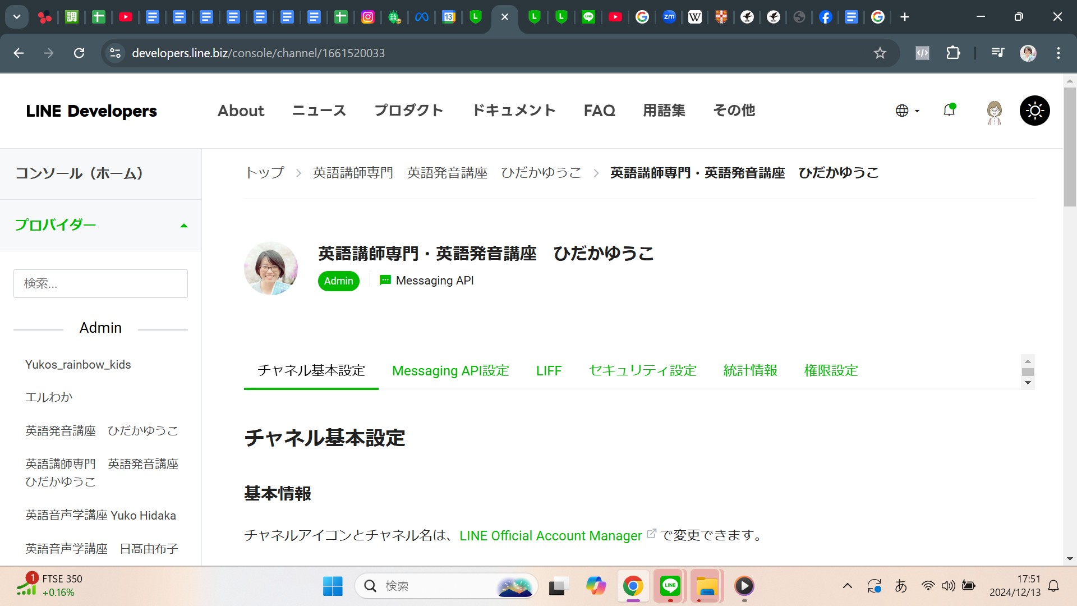Click the LINE Developers logo
The width and height of the screenshot is (1077, 606).
click(91, 111)
